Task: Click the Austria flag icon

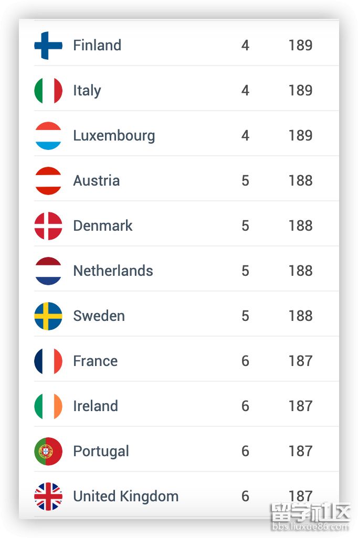Action: tap(48, 181)
